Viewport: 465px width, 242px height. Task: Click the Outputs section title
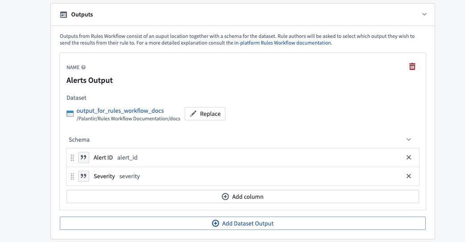82,15
